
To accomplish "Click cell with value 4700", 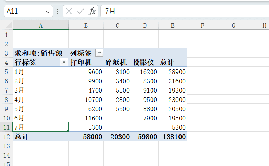I will (86, 90).
